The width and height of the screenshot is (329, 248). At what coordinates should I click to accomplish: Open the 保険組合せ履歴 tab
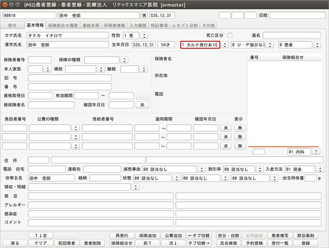coord(63,25)
